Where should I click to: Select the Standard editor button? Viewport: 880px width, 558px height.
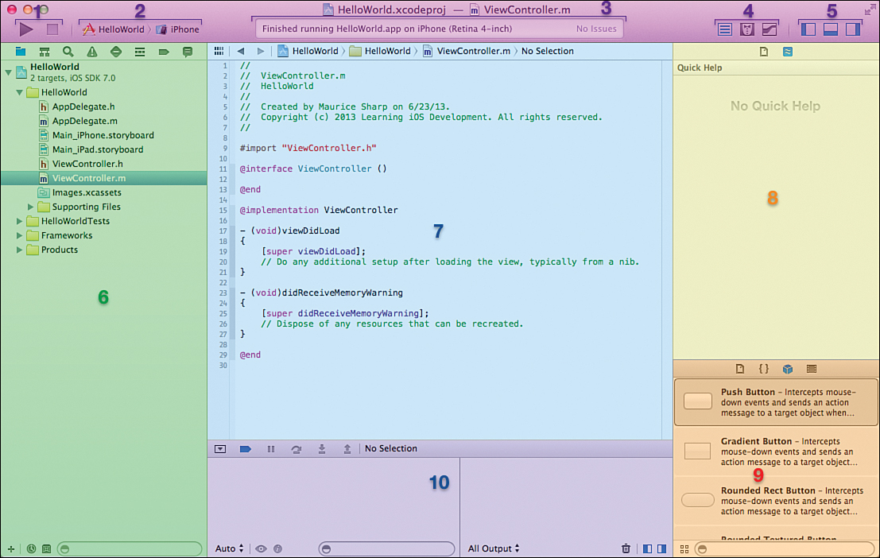(724, 29)
